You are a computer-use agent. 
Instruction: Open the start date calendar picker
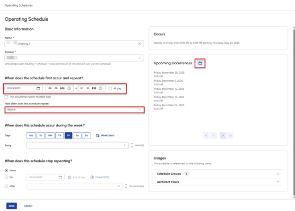pos(38,88)
